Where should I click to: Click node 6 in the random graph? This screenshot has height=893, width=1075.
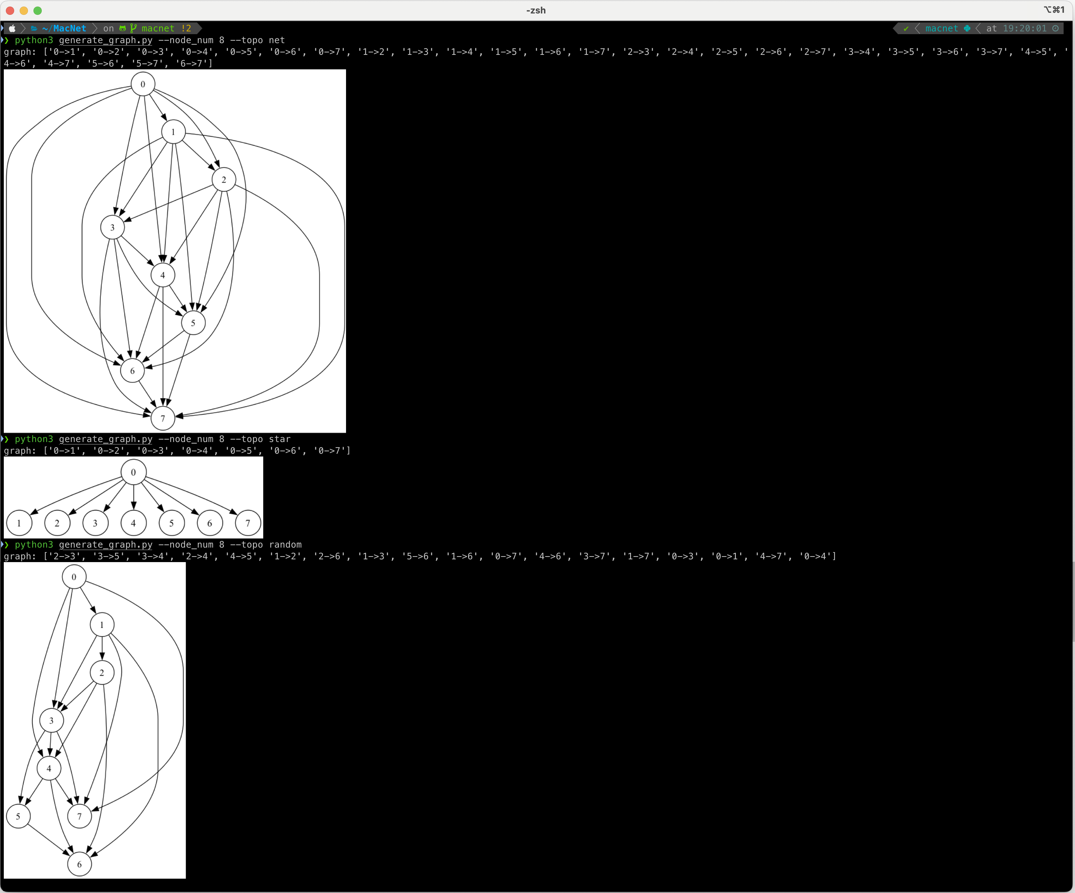point(79,864)
